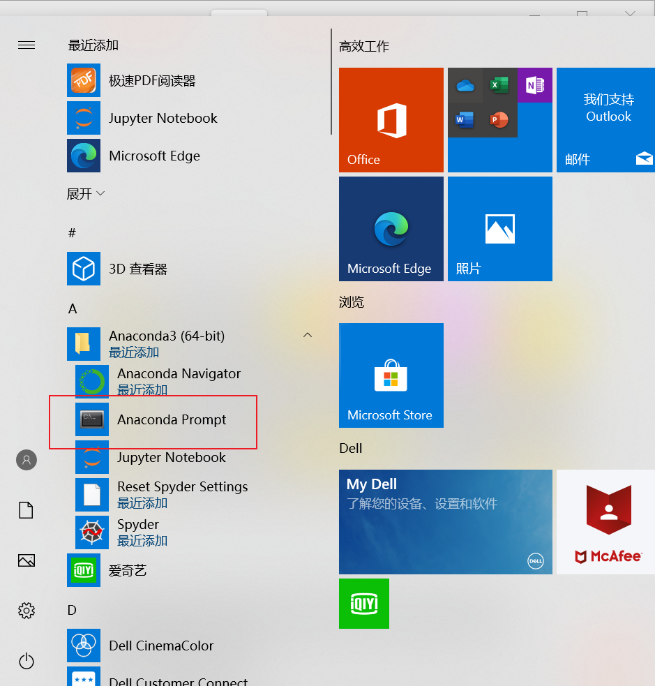The height and width of the screenshot is (686, 655).
Task: Click the 最近添加 section heading
Action: [93, 45]
